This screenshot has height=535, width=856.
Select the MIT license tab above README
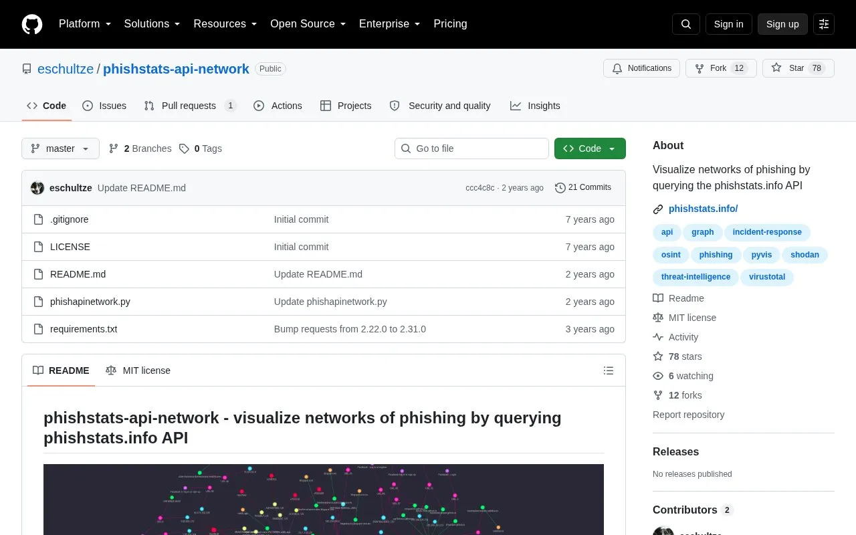click(138, 370)
